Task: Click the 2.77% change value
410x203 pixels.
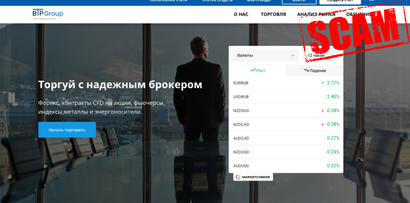Action: (x=333, y=83)
